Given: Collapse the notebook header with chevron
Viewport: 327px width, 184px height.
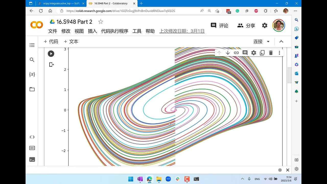Looking at the screenshot, I should 281,41.
